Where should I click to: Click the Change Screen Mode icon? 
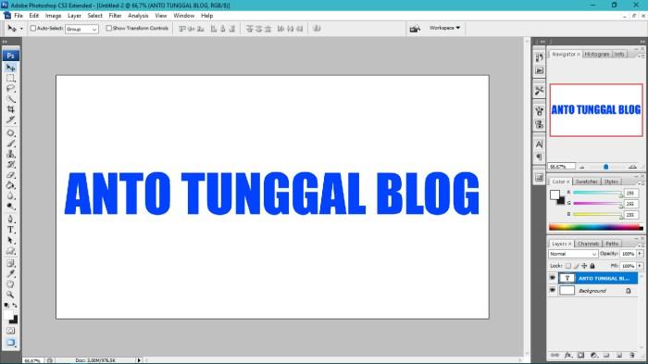[11, 343]
